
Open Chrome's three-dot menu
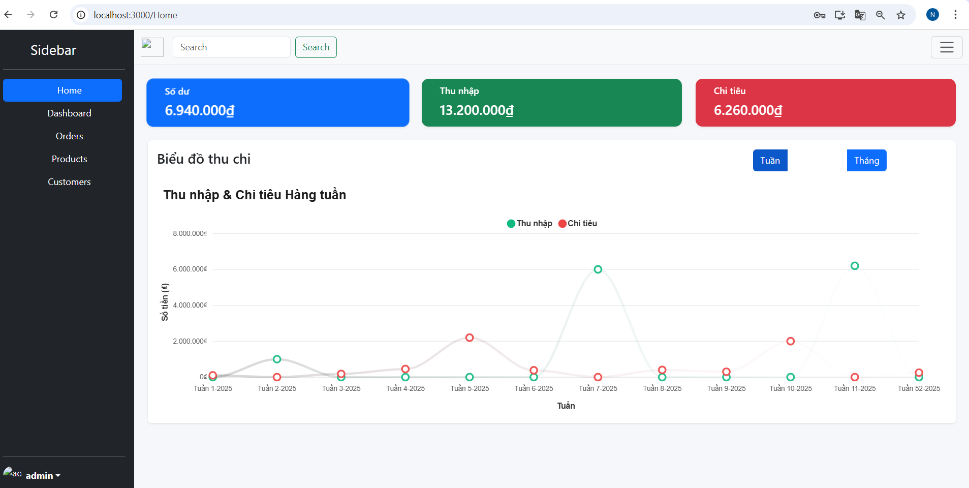coord(955,15)
